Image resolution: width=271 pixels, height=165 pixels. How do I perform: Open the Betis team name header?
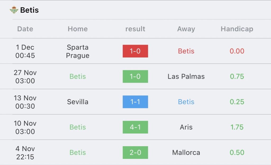coord(29,10)
